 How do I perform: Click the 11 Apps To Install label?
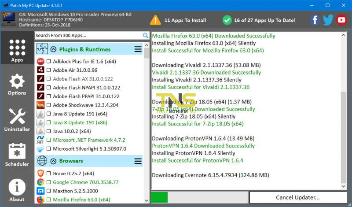point(185,20)
